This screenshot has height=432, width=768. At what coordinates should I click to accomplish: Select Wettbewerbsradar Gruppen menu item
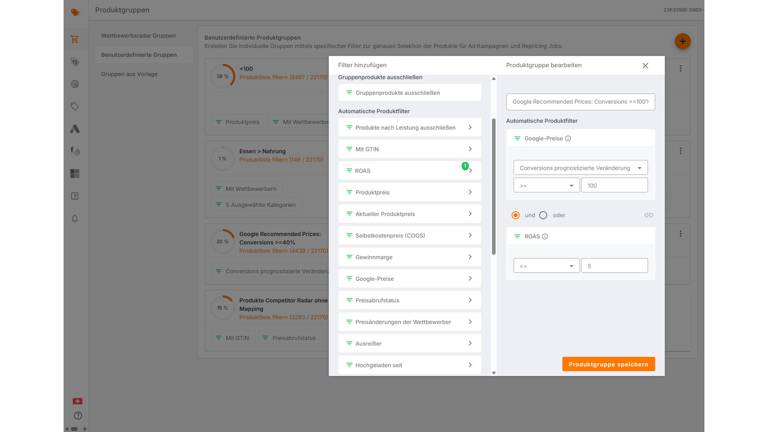pos(144,36)
